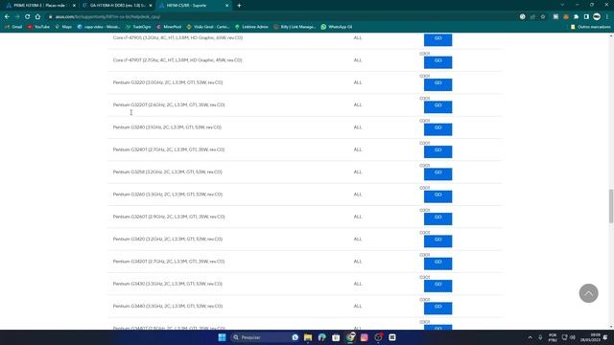
Task: Click the back-to-top arrow button
Action: [x=588, y=293]
